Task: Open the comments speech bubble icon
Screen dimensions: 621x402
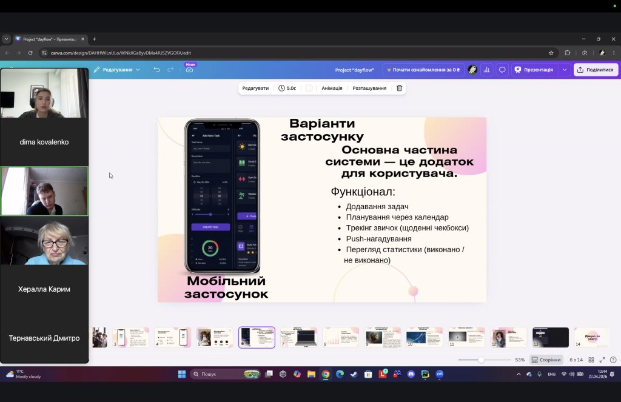Action: (502, 70)
